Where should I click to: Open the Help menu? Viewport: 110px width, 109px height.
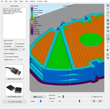pyautogui.click(x=46, y=1)
